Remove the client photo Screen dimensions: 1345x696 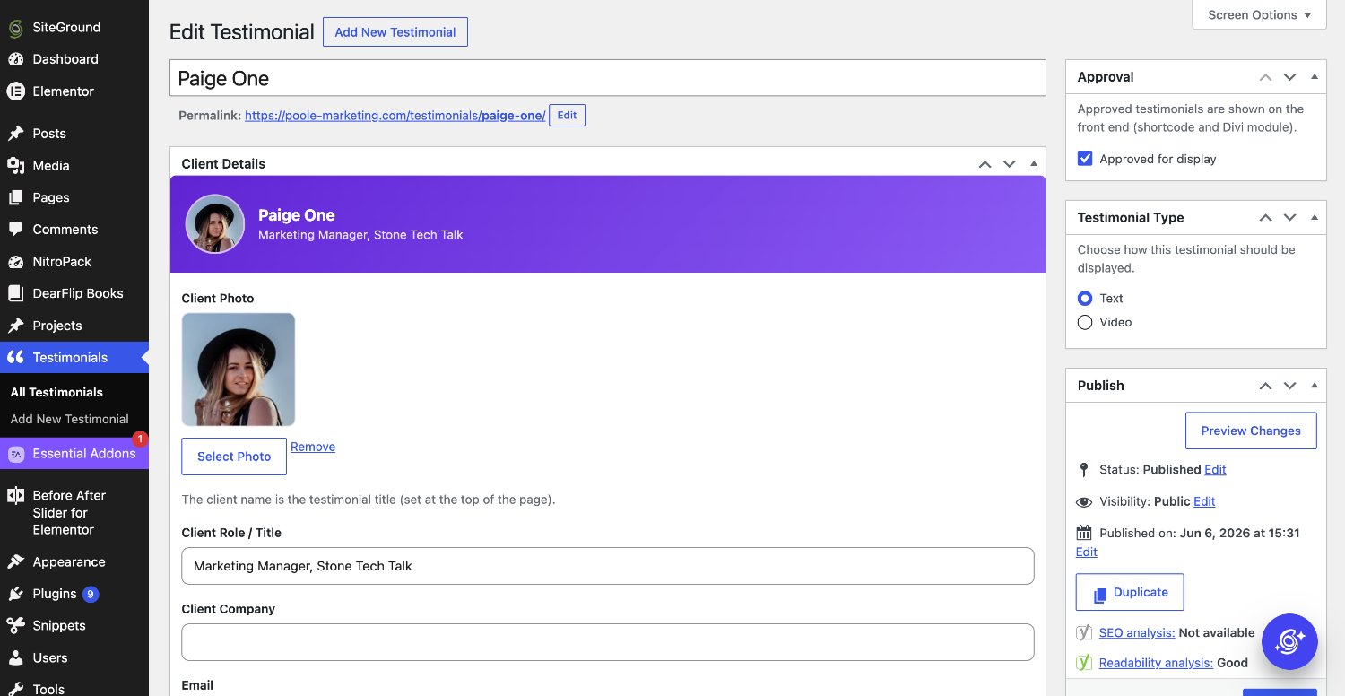click(x=313, y=447)
